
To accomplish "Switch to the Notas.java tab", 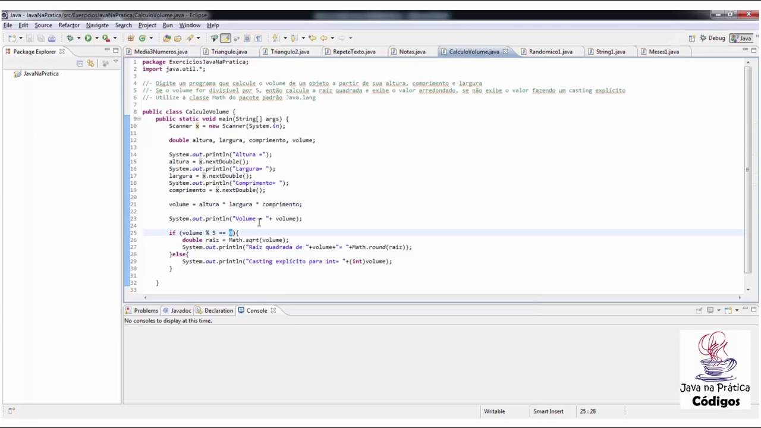I will (408, 52).
